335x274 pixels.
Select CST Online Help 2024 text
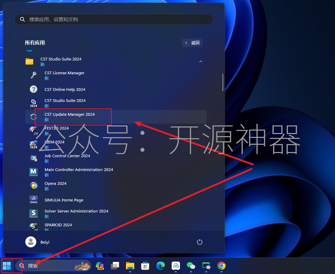click(x=65, y=89)
